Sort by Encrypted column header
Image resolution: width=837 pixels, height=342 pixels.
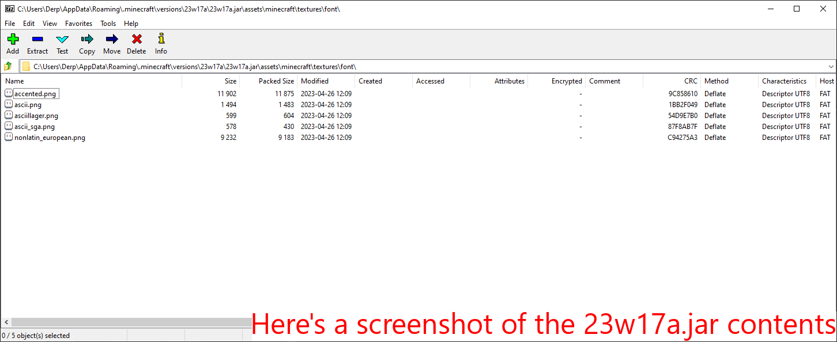(x=557, y=81)
